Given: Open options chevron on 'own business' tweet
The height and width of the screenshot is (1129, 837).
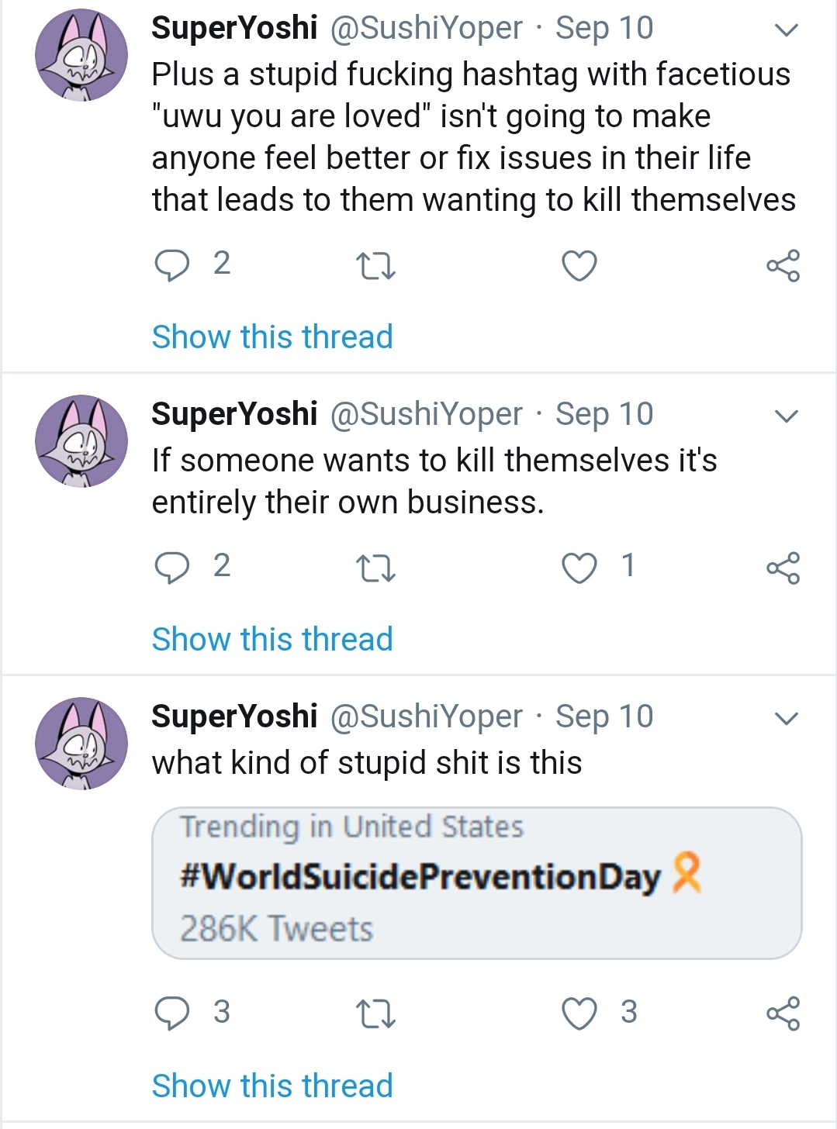Looking at the screenshot, I should pos(787,416).
